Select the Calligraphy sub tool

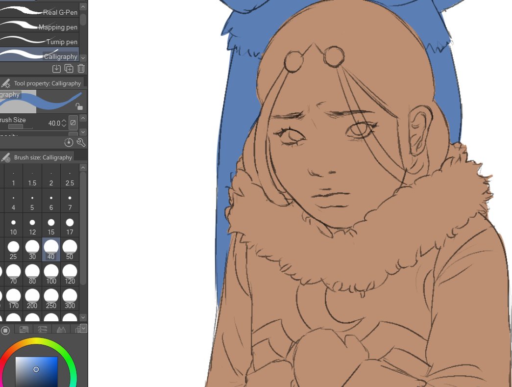(39, 54)
